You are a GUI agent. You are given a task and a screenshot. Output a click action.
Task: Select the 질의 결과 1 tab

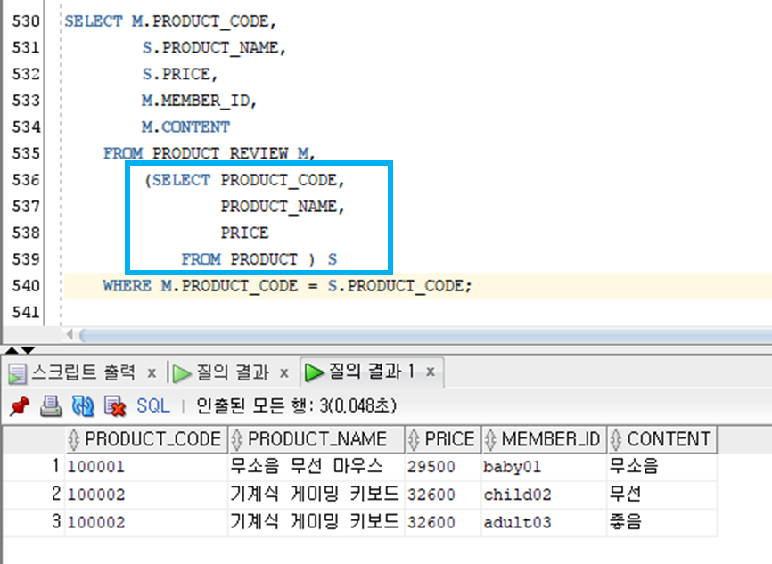coord(372,371)
